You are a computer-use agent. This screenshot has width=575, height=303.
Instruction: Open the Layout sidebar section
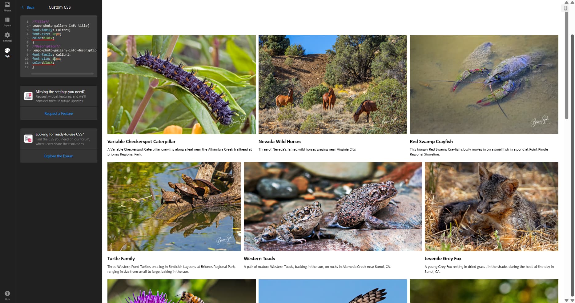pyautogui.click(x=7, y=22)
